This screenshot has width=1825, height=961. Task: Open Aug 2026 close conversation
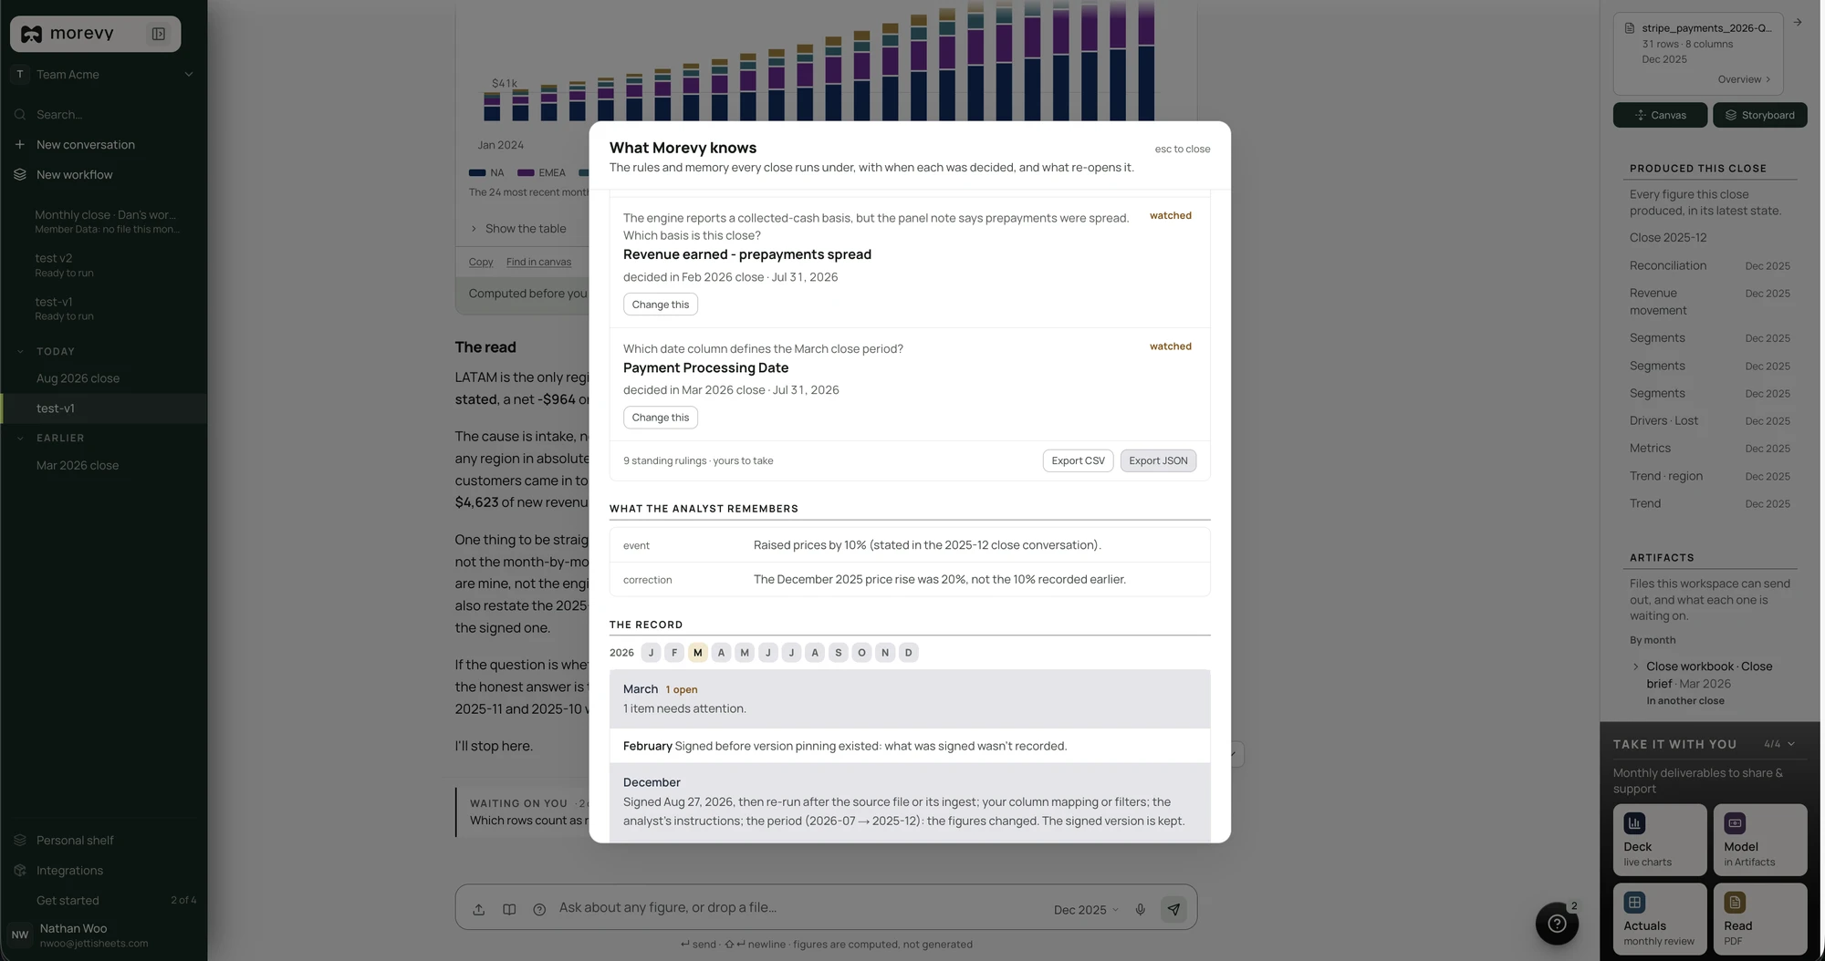click(x=104, y=378)
